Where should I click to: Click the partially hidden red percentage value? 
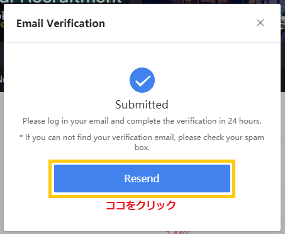[x=177, y=233]
